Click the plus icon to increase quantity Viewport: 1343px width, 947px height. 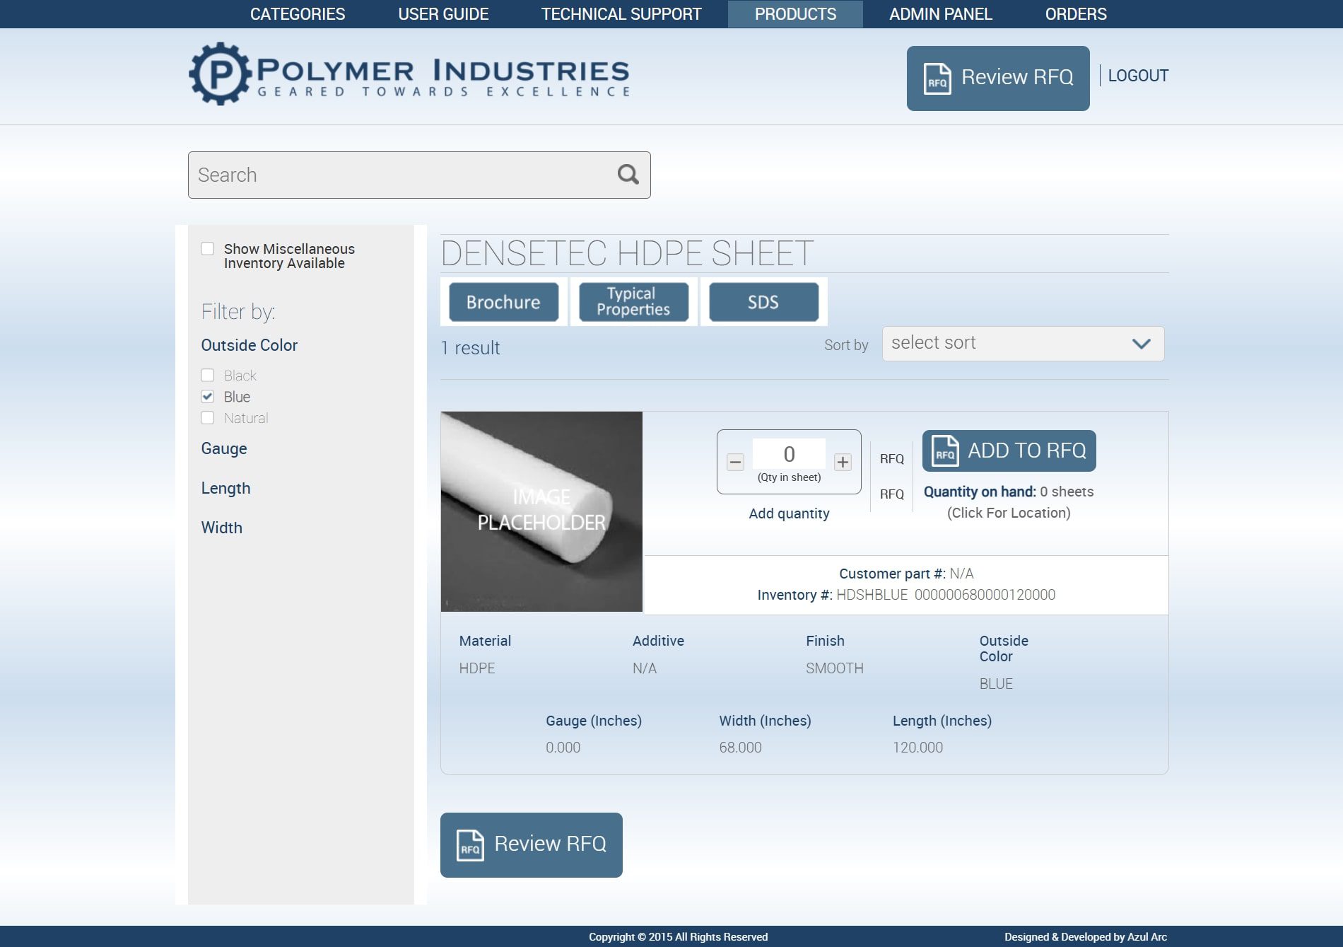(843, 463)
